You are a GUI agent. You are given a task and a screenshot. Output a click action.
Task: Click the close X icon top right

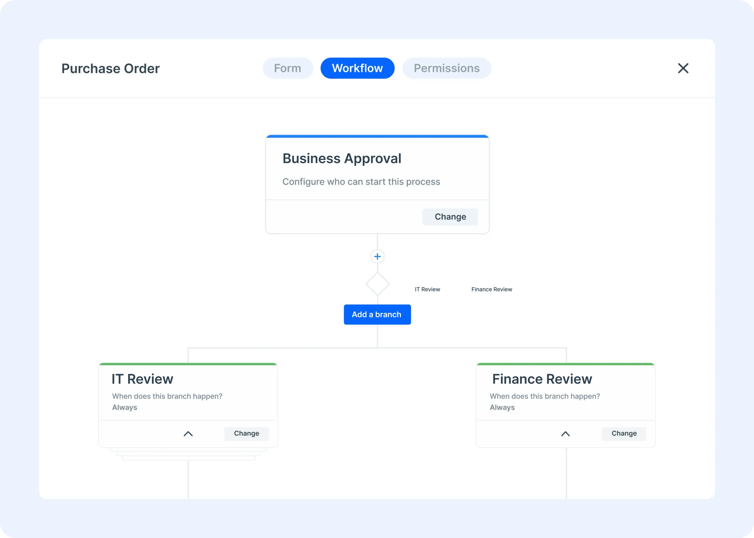tap(683, 68)
